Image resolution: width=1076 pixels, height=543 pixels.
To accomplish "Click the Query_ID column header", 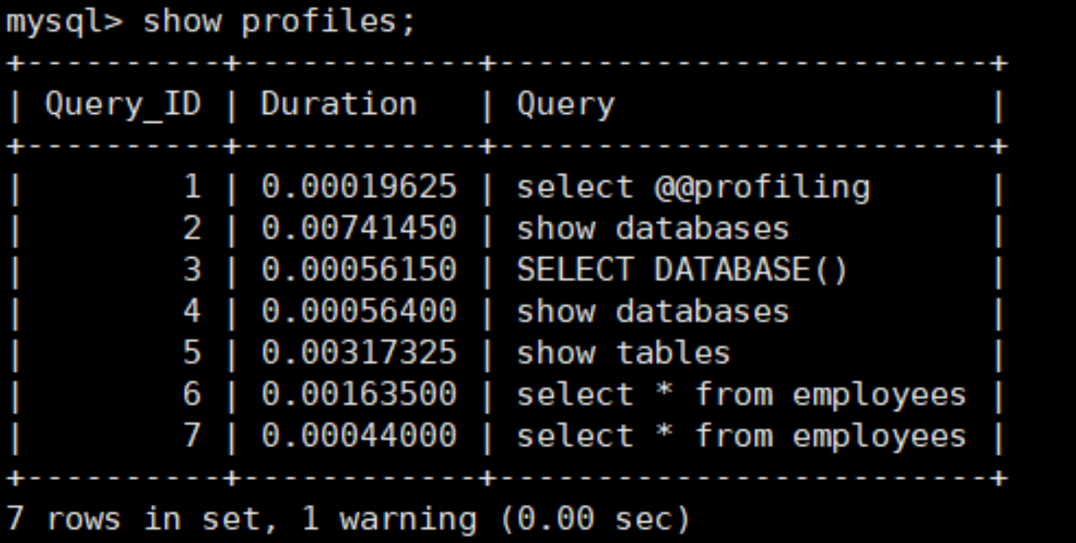I will coord(123,104).
